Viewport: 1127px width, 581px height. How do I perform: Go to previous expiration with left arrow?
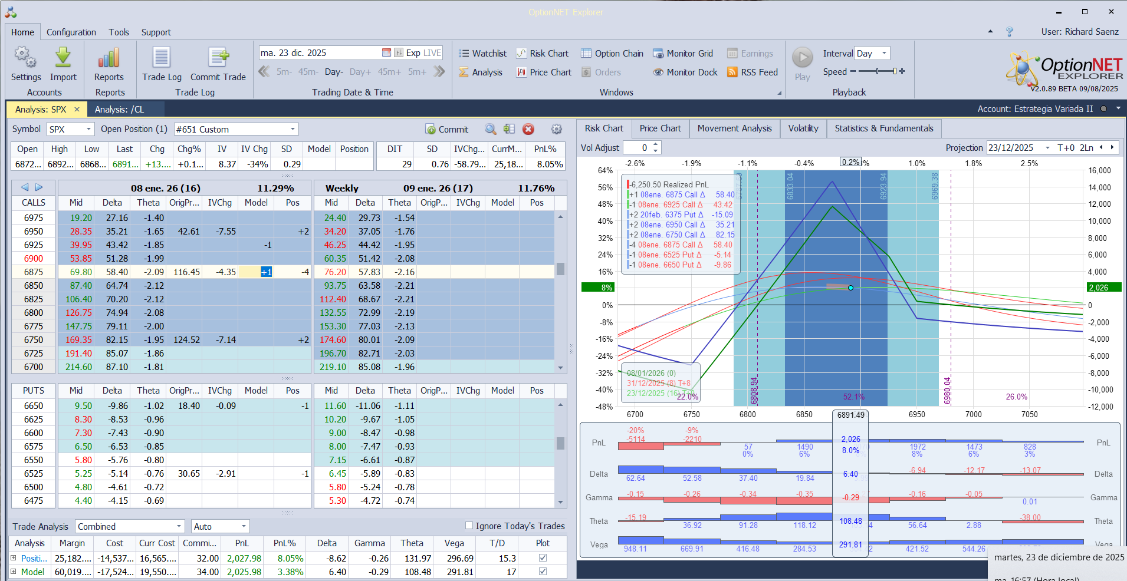[25, 187]
